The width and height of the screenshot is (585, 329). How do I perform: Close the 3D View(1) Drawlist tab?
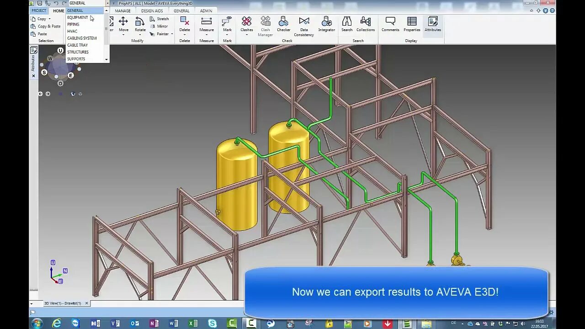pos(86,303)
